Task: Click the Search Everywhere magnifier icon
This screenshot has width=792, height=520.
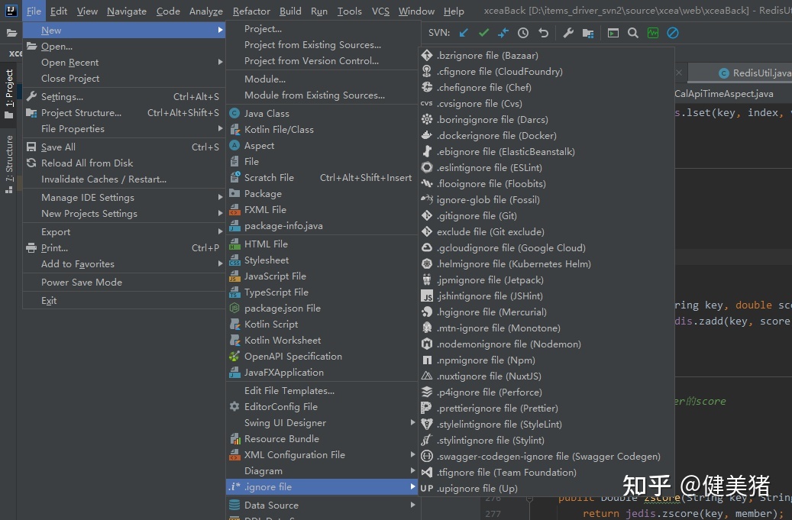Action: pos(632,33)
